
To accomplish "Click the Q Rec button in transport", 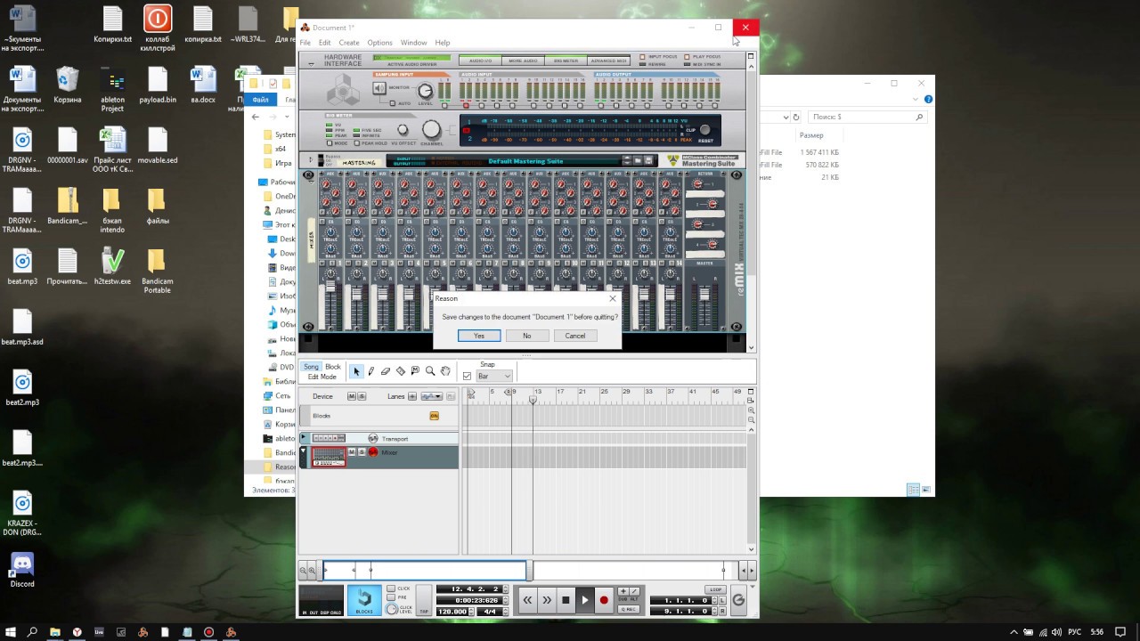I will pyautogui.click(x=629, y=609).
